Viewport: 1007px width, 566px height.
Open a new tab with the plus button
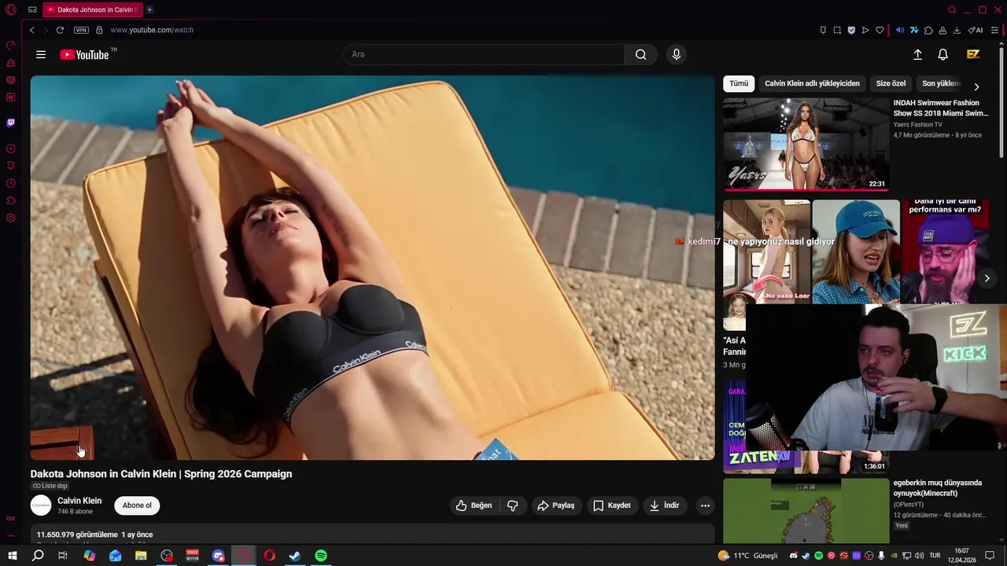(x=149, y=9)
